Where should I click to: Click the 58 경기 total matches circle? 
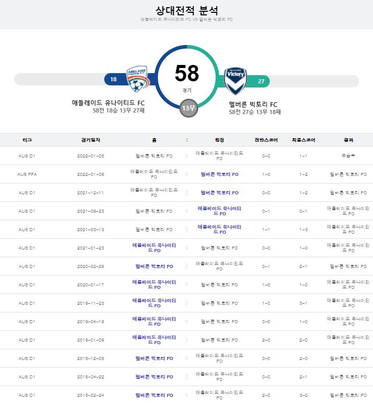coord(187,77)
